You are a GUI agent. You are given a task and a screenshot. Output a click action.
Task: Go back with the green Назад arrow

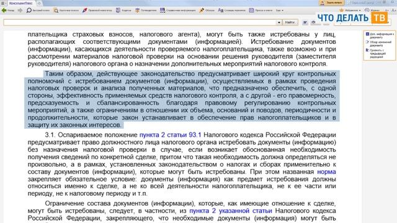pos(8,11)
